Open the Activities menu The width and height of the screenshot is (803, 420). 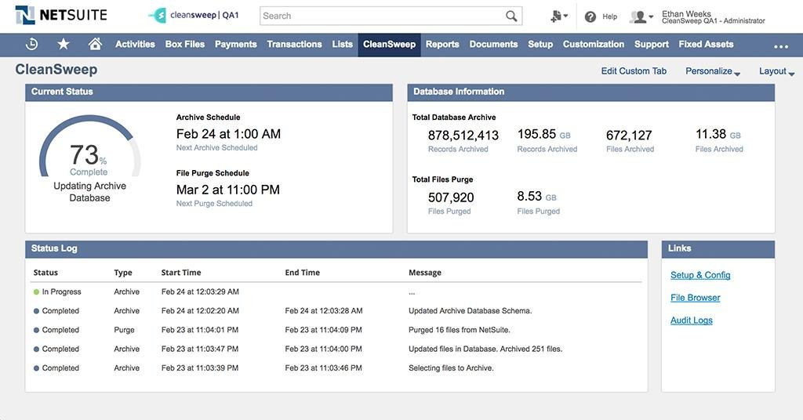(x=135, y=45)
